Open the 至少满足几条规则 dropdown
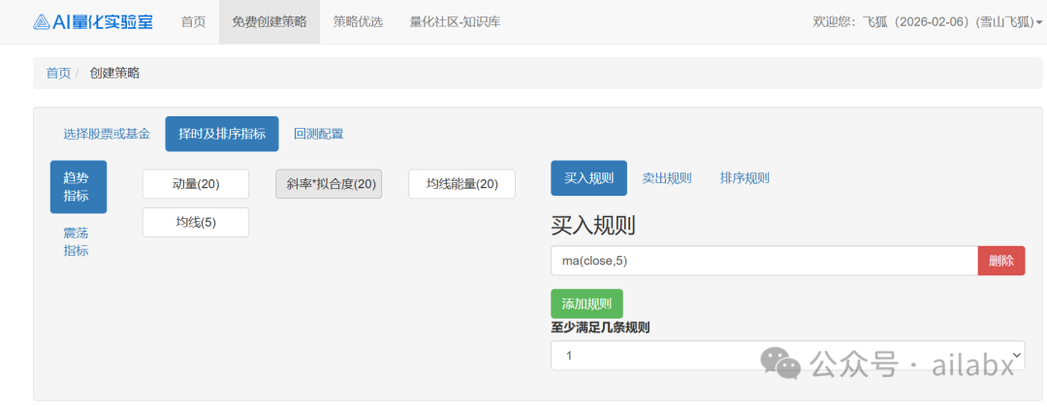This screenshot has width=1047, height=407. (788, 356)
